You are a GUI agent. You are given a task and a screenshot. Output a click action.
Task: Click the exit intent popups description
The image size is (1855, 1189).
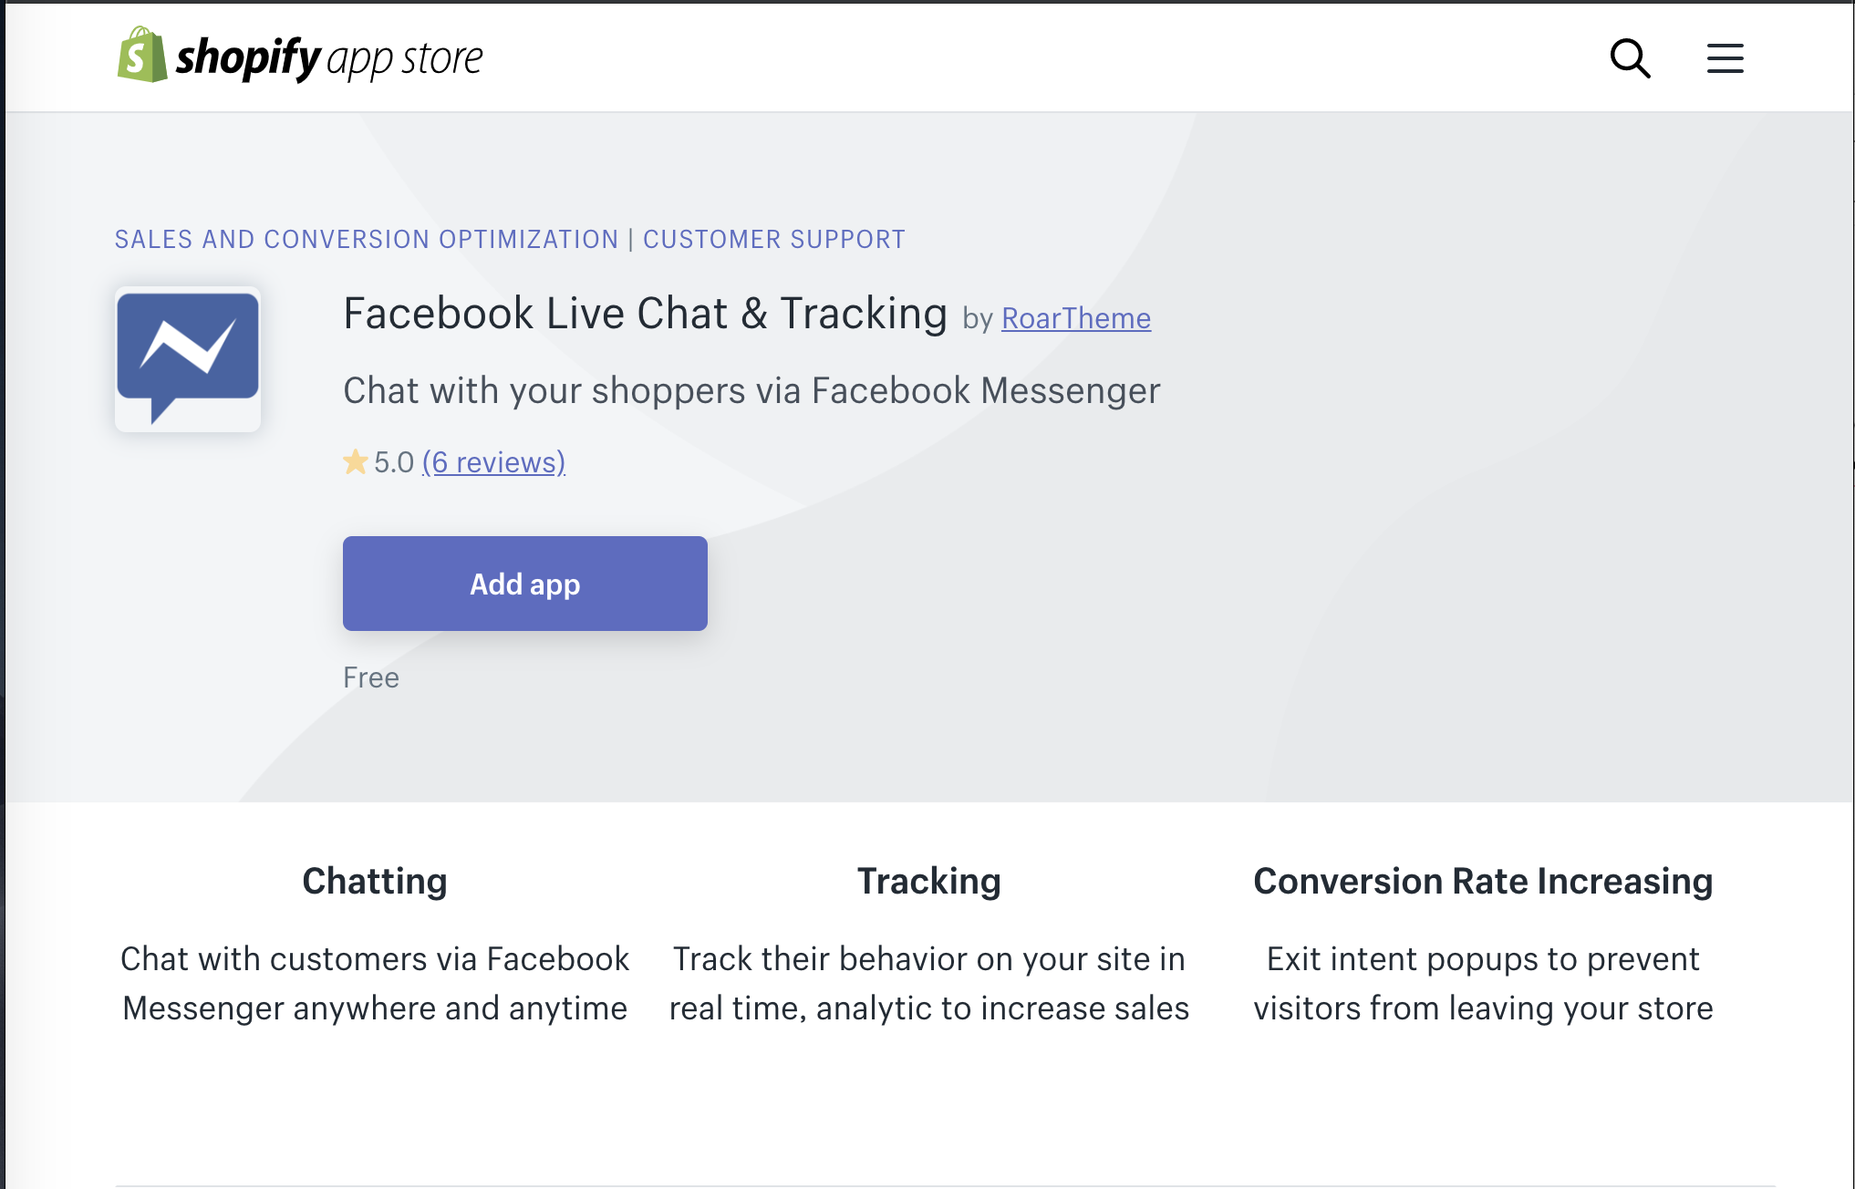click(x=1483, y=984)
